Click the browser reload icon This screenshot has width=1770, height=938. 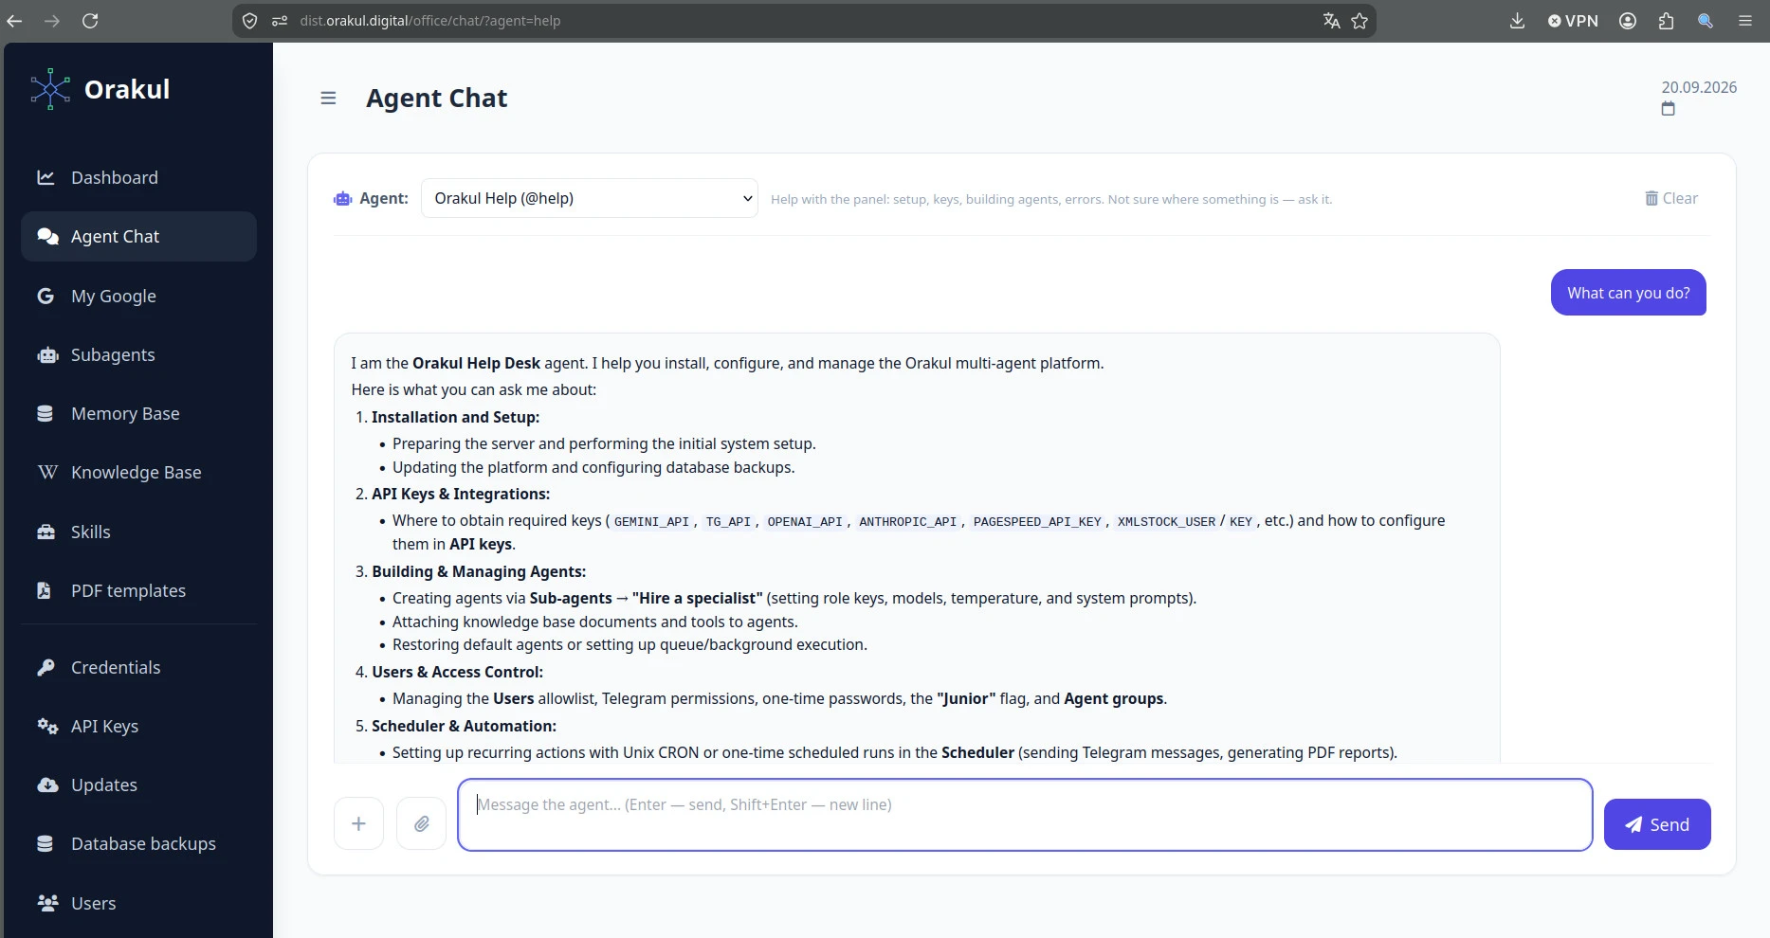tap(90, 21)
